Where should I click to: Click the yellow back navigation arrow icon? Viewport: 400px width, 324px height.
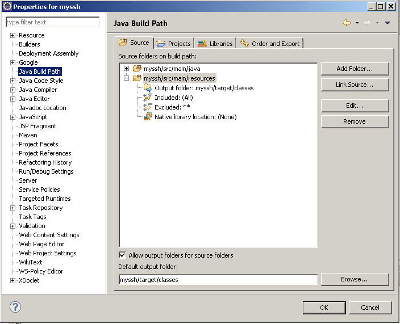347,23
